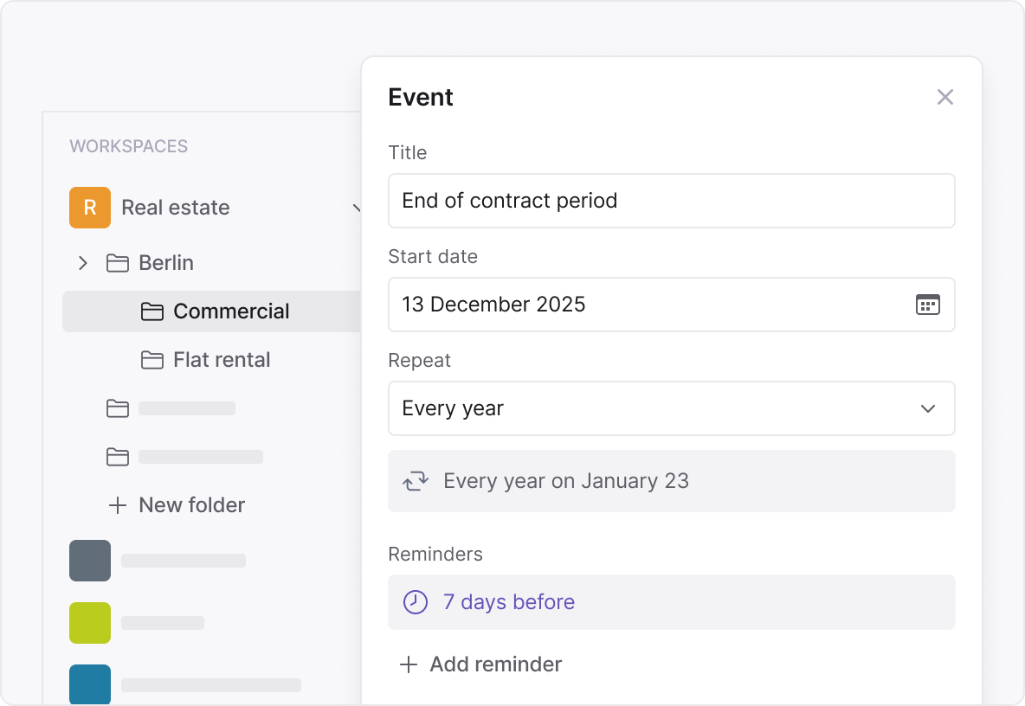Click the clock icon next to reminder

[415, 601]
